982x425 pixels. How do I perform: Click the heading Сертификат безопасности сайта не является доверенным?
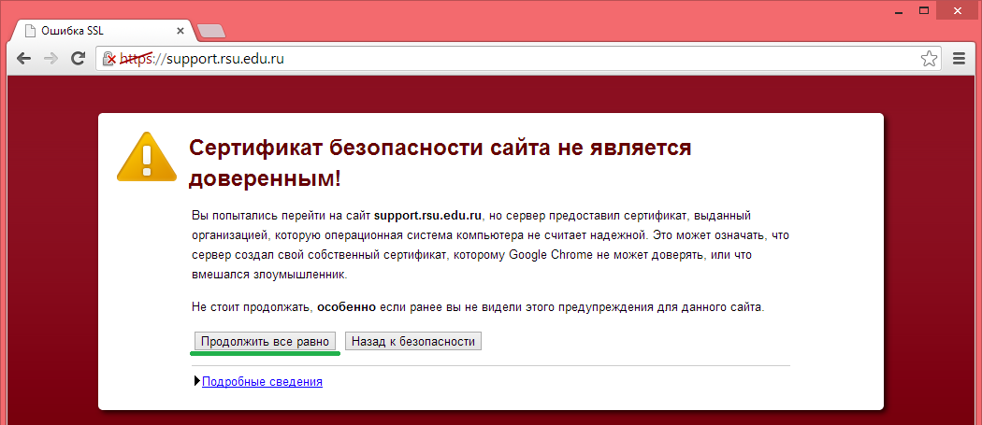[440, 164]
